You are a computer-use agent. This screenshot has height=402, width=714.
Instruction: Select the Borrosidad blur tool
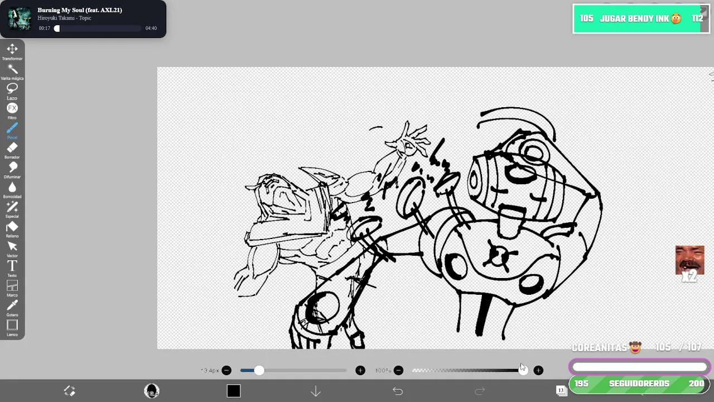12,190
